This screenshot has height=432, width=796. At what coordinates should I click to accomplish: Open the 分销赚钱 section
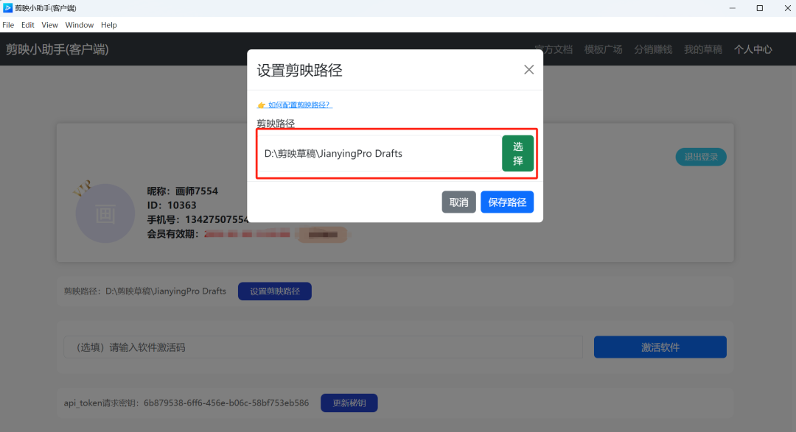click(653, 49)
